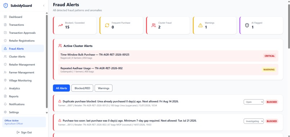Click the SubsidyGuard shield logo icon
This screenshot has height=137, width=290.
pos(6,5)
